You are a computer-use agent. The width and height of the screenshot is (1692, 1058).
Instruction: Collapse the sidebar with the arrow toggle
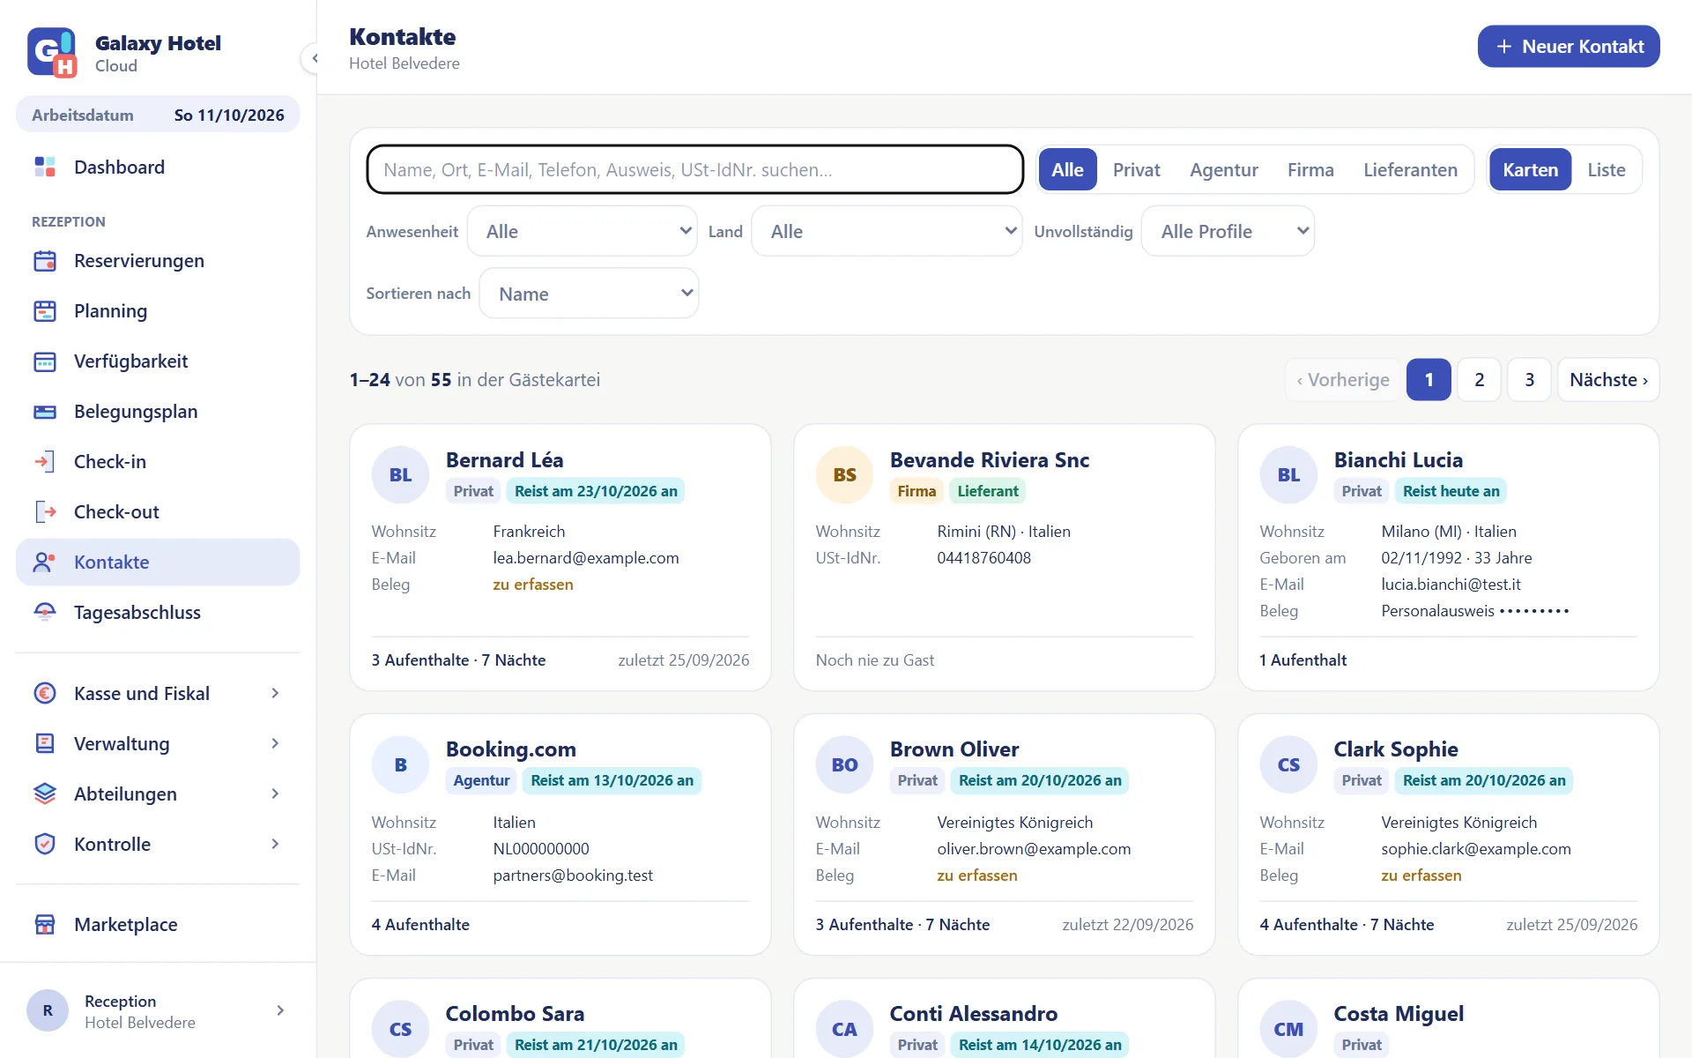[x=315, y=58]
